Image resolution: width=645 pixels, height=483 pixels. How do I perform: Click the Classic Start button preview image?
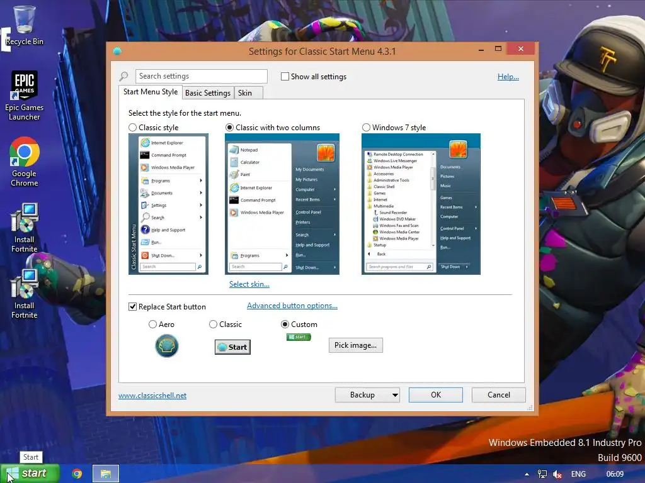point(232,347)
